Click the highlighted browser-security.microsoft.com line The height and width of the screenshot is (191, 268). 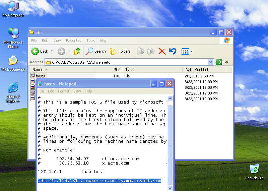tap(99, 181)
